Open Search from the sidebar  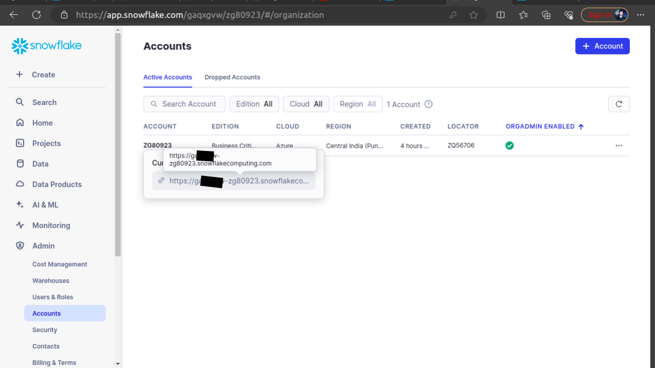45,102
